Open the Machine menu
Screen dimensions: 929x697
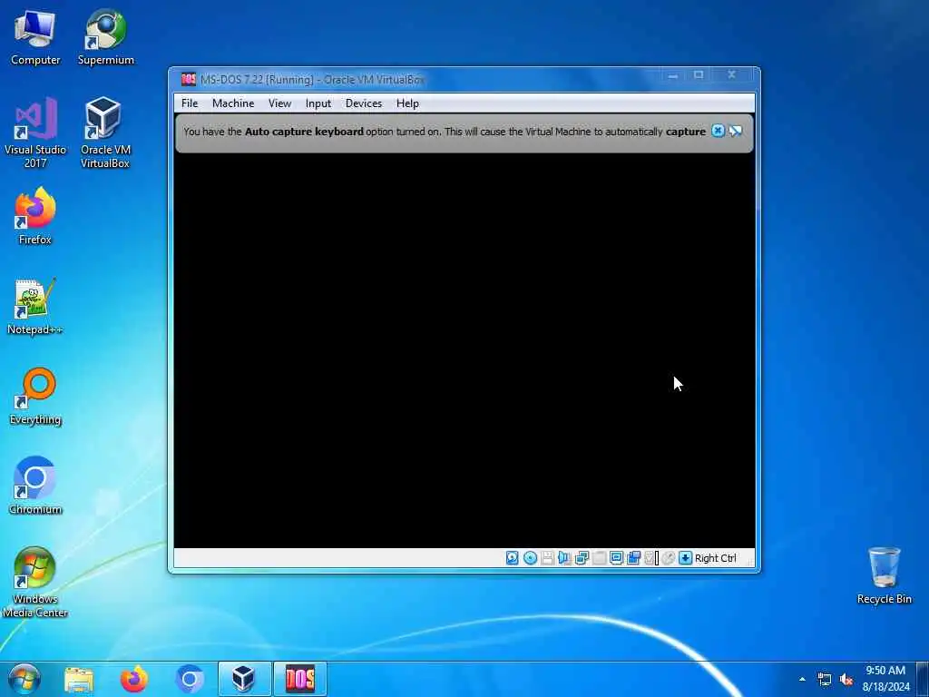click(233, 103)
